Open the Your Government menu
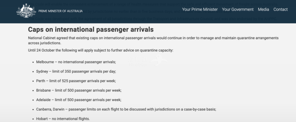 click(238, 9)
